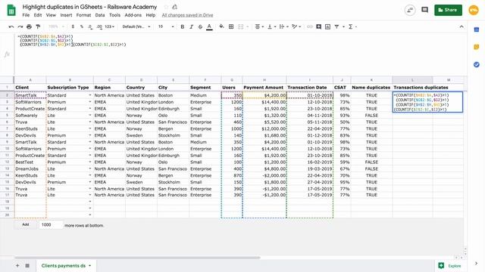Open the Format menu

(83, 15)
